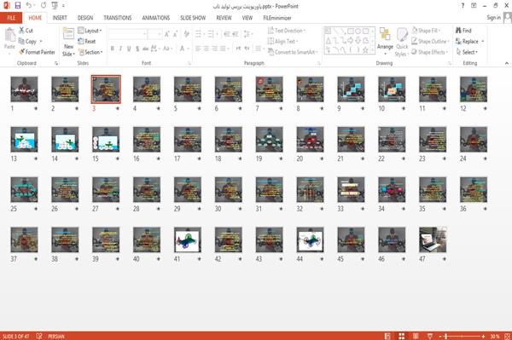Select slide 41 thumbnail

pos(188,240)
